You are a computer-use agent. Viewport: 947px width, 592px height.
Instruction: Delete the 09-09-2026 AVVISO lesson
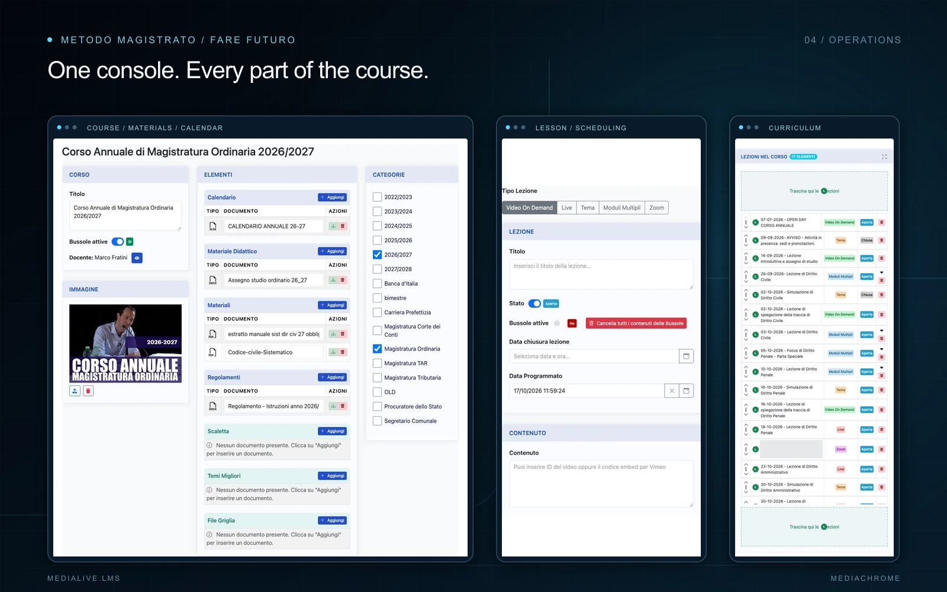[x=881, y=240]
